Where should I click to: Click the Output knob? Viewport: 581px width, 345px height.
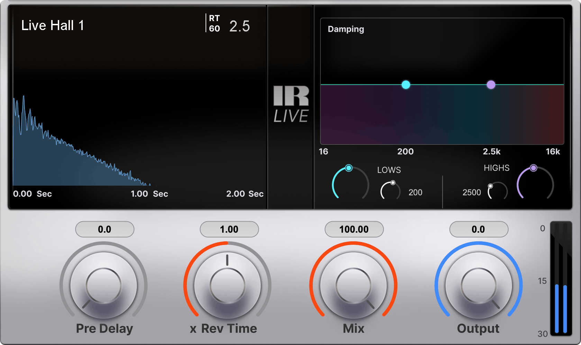point(479,286)
